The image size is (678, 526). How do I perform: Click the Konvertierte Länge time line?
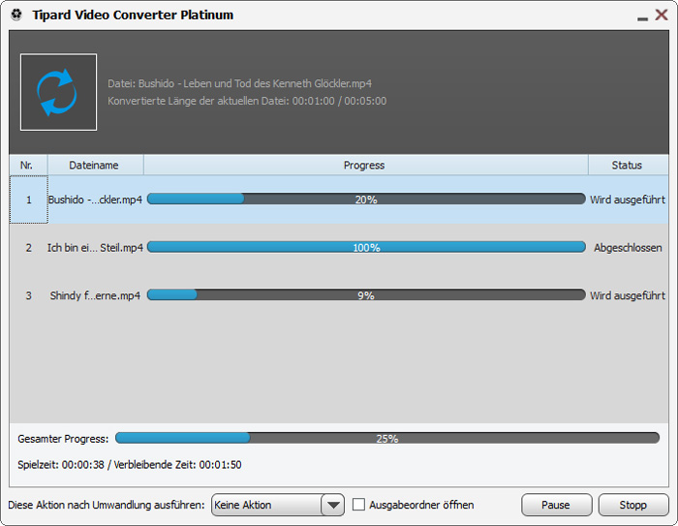[247, 101]
